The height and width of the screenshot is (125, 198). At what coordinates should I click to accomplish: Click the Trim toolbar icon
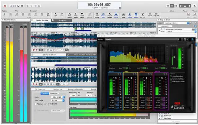click(42, 15)
